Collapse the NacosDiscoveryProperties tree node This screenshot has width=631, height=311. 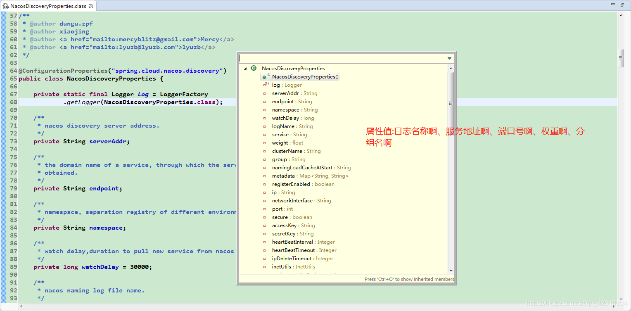[x=245, y=69]
